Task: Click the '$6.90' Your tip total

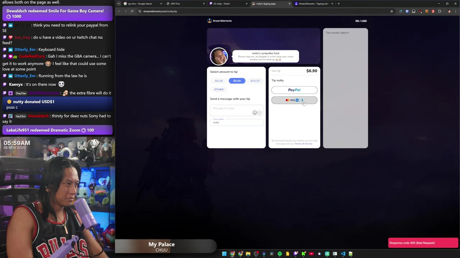Action: click(312, 71)
